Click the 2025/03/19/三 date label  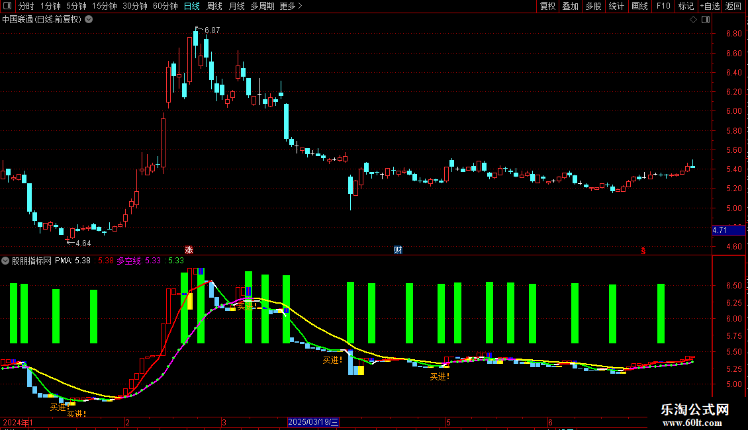(313, 422)
